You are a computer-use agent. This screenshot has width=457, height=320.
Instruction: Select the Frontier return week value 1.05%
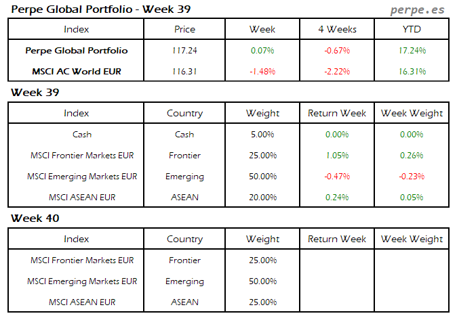coord(337,156)
